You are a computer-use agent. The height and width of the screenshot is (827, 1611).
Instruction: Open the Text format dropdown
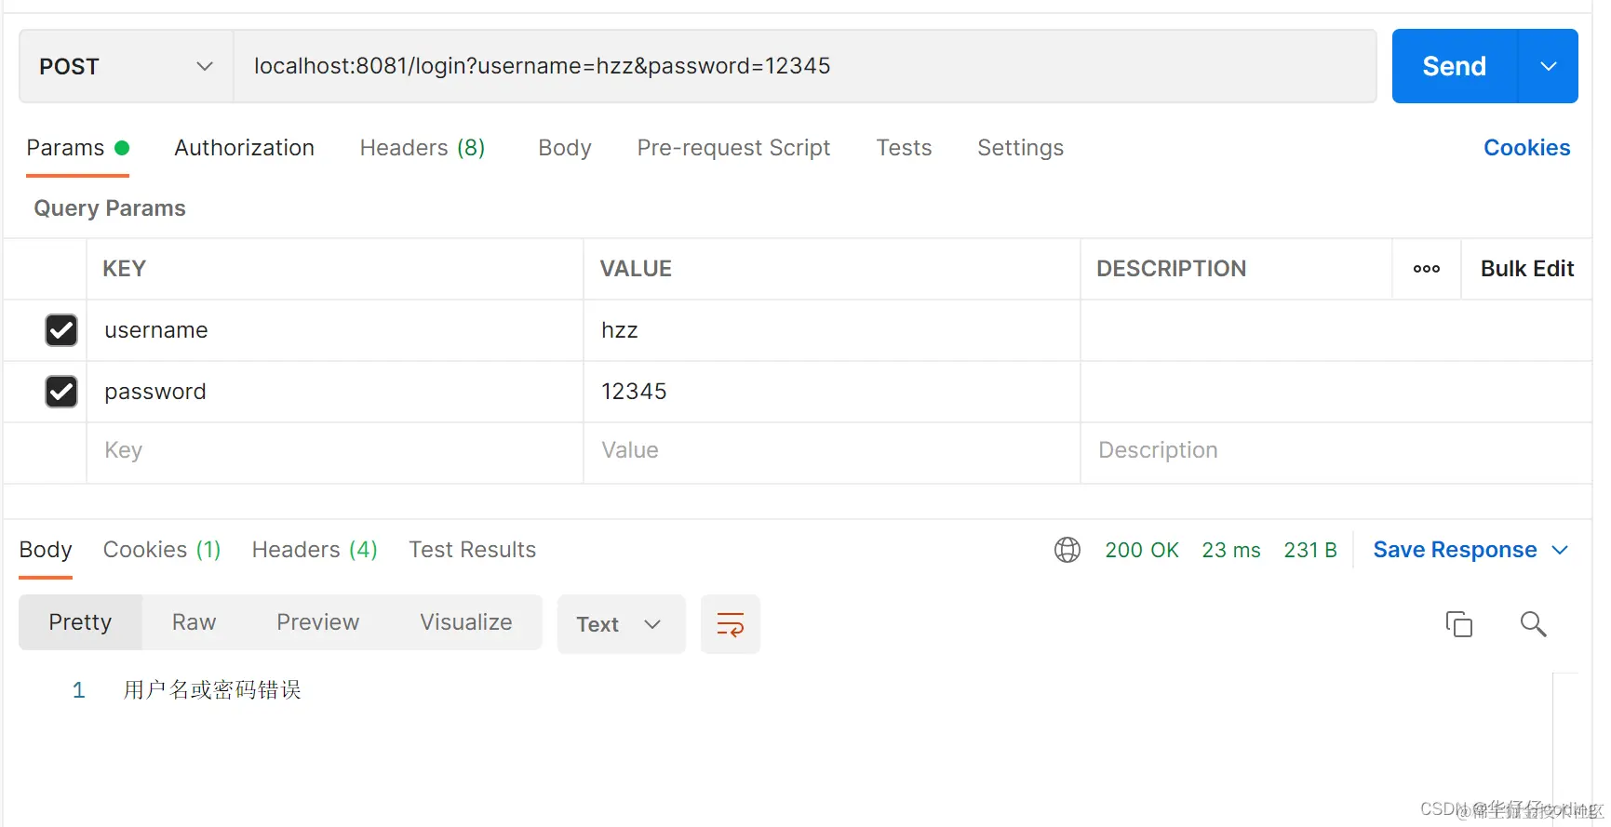pos(621,624)
